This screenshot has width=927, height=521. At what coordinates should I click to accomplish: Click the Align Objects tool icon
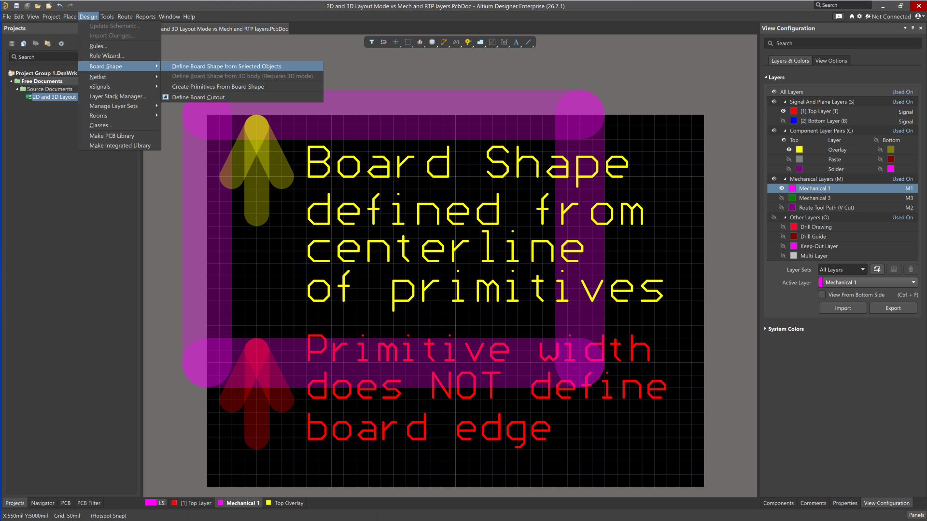(420, 42)
